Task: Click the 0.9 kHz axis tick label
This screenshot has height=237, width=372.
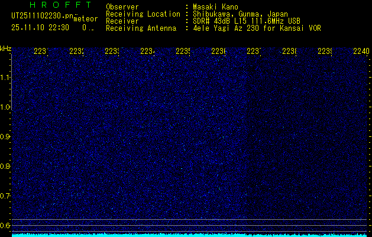Action: tap(5, 137)
